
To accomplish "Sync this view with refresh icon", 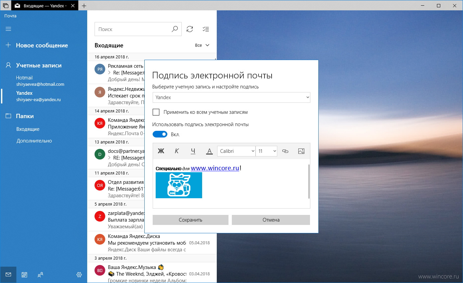I will 190,29.
